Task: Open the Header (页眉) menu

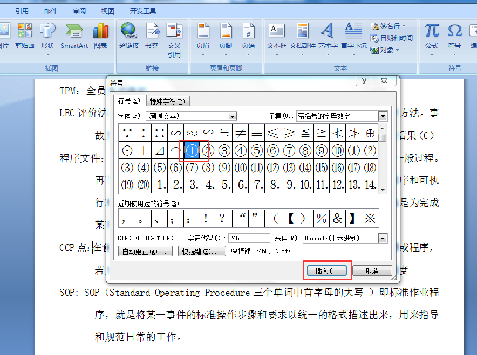Action: point(203,39)
